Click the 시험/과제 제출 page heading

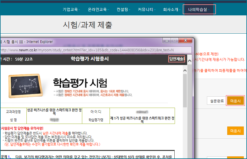(87, 25)
